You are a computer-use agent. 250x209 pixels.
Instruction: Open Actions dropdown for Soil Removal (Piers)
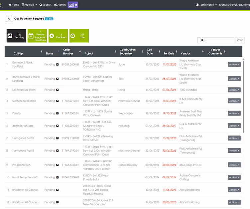pos(234,90)
